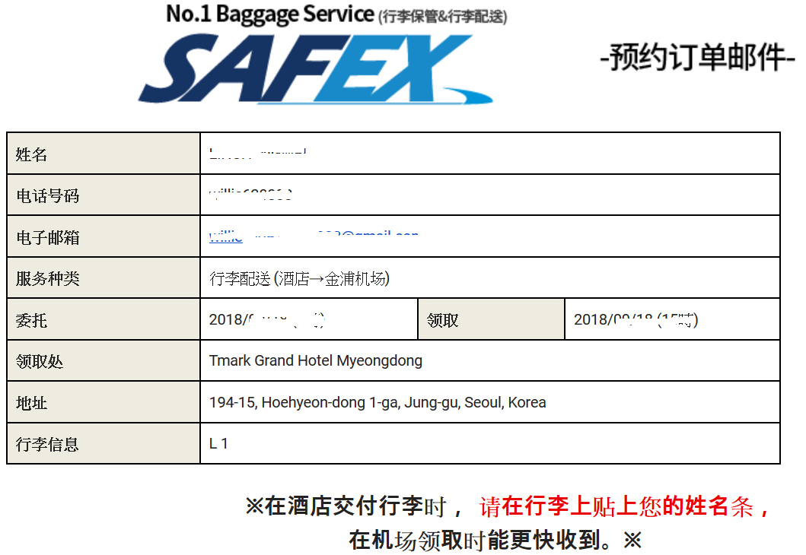Click the '行李信息' label cell
This screenshot has height=555, width=806.
click(x=104, y=443)
